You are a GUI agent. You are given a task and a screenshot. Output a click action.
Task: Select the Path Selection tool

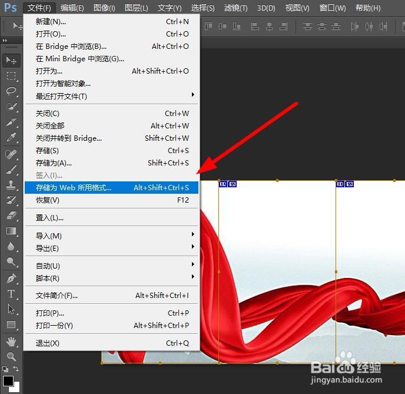tap(11, 309)
